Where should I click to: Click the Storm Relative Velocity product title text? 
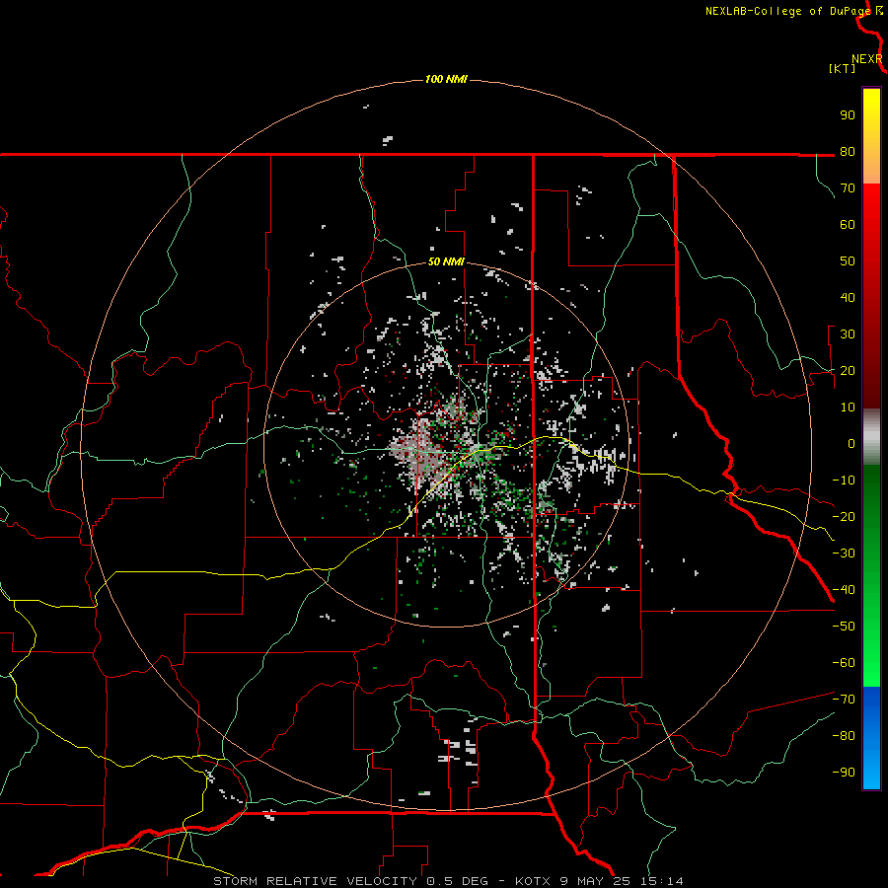[316, 881]
